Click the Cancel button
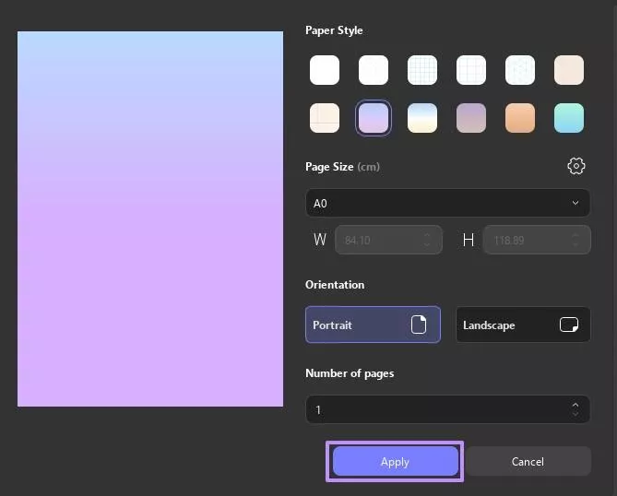The width and height of the screenshot is (617, 496). pos(528,462)
